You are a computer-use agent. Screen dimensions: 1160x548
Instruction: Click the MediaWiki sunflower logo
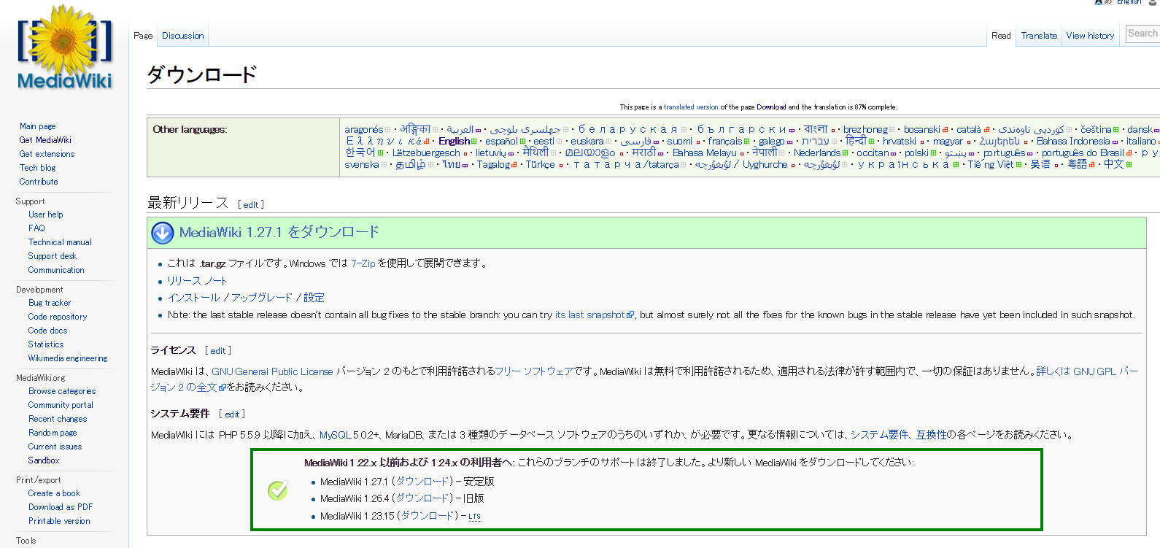click(x=65, y=47)
